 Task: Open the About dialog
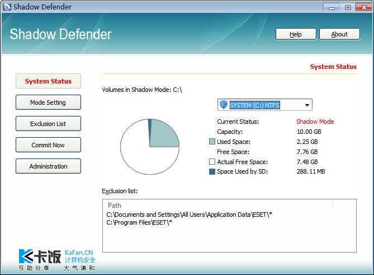click(x=339, y=34)
